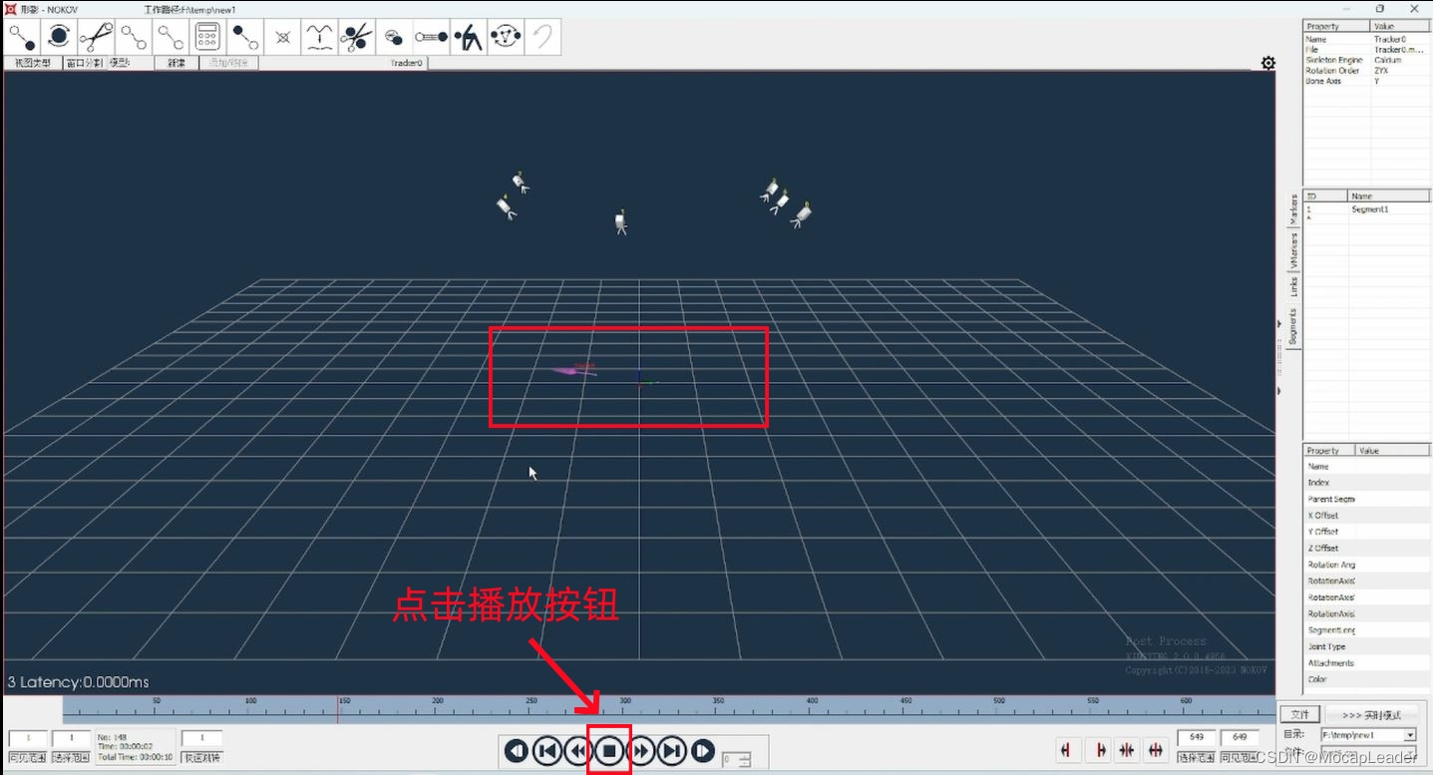This screenshot has height=775, width=1433.
Task: Click the expand range outward arrows icon
Action: pos(1156,749)
